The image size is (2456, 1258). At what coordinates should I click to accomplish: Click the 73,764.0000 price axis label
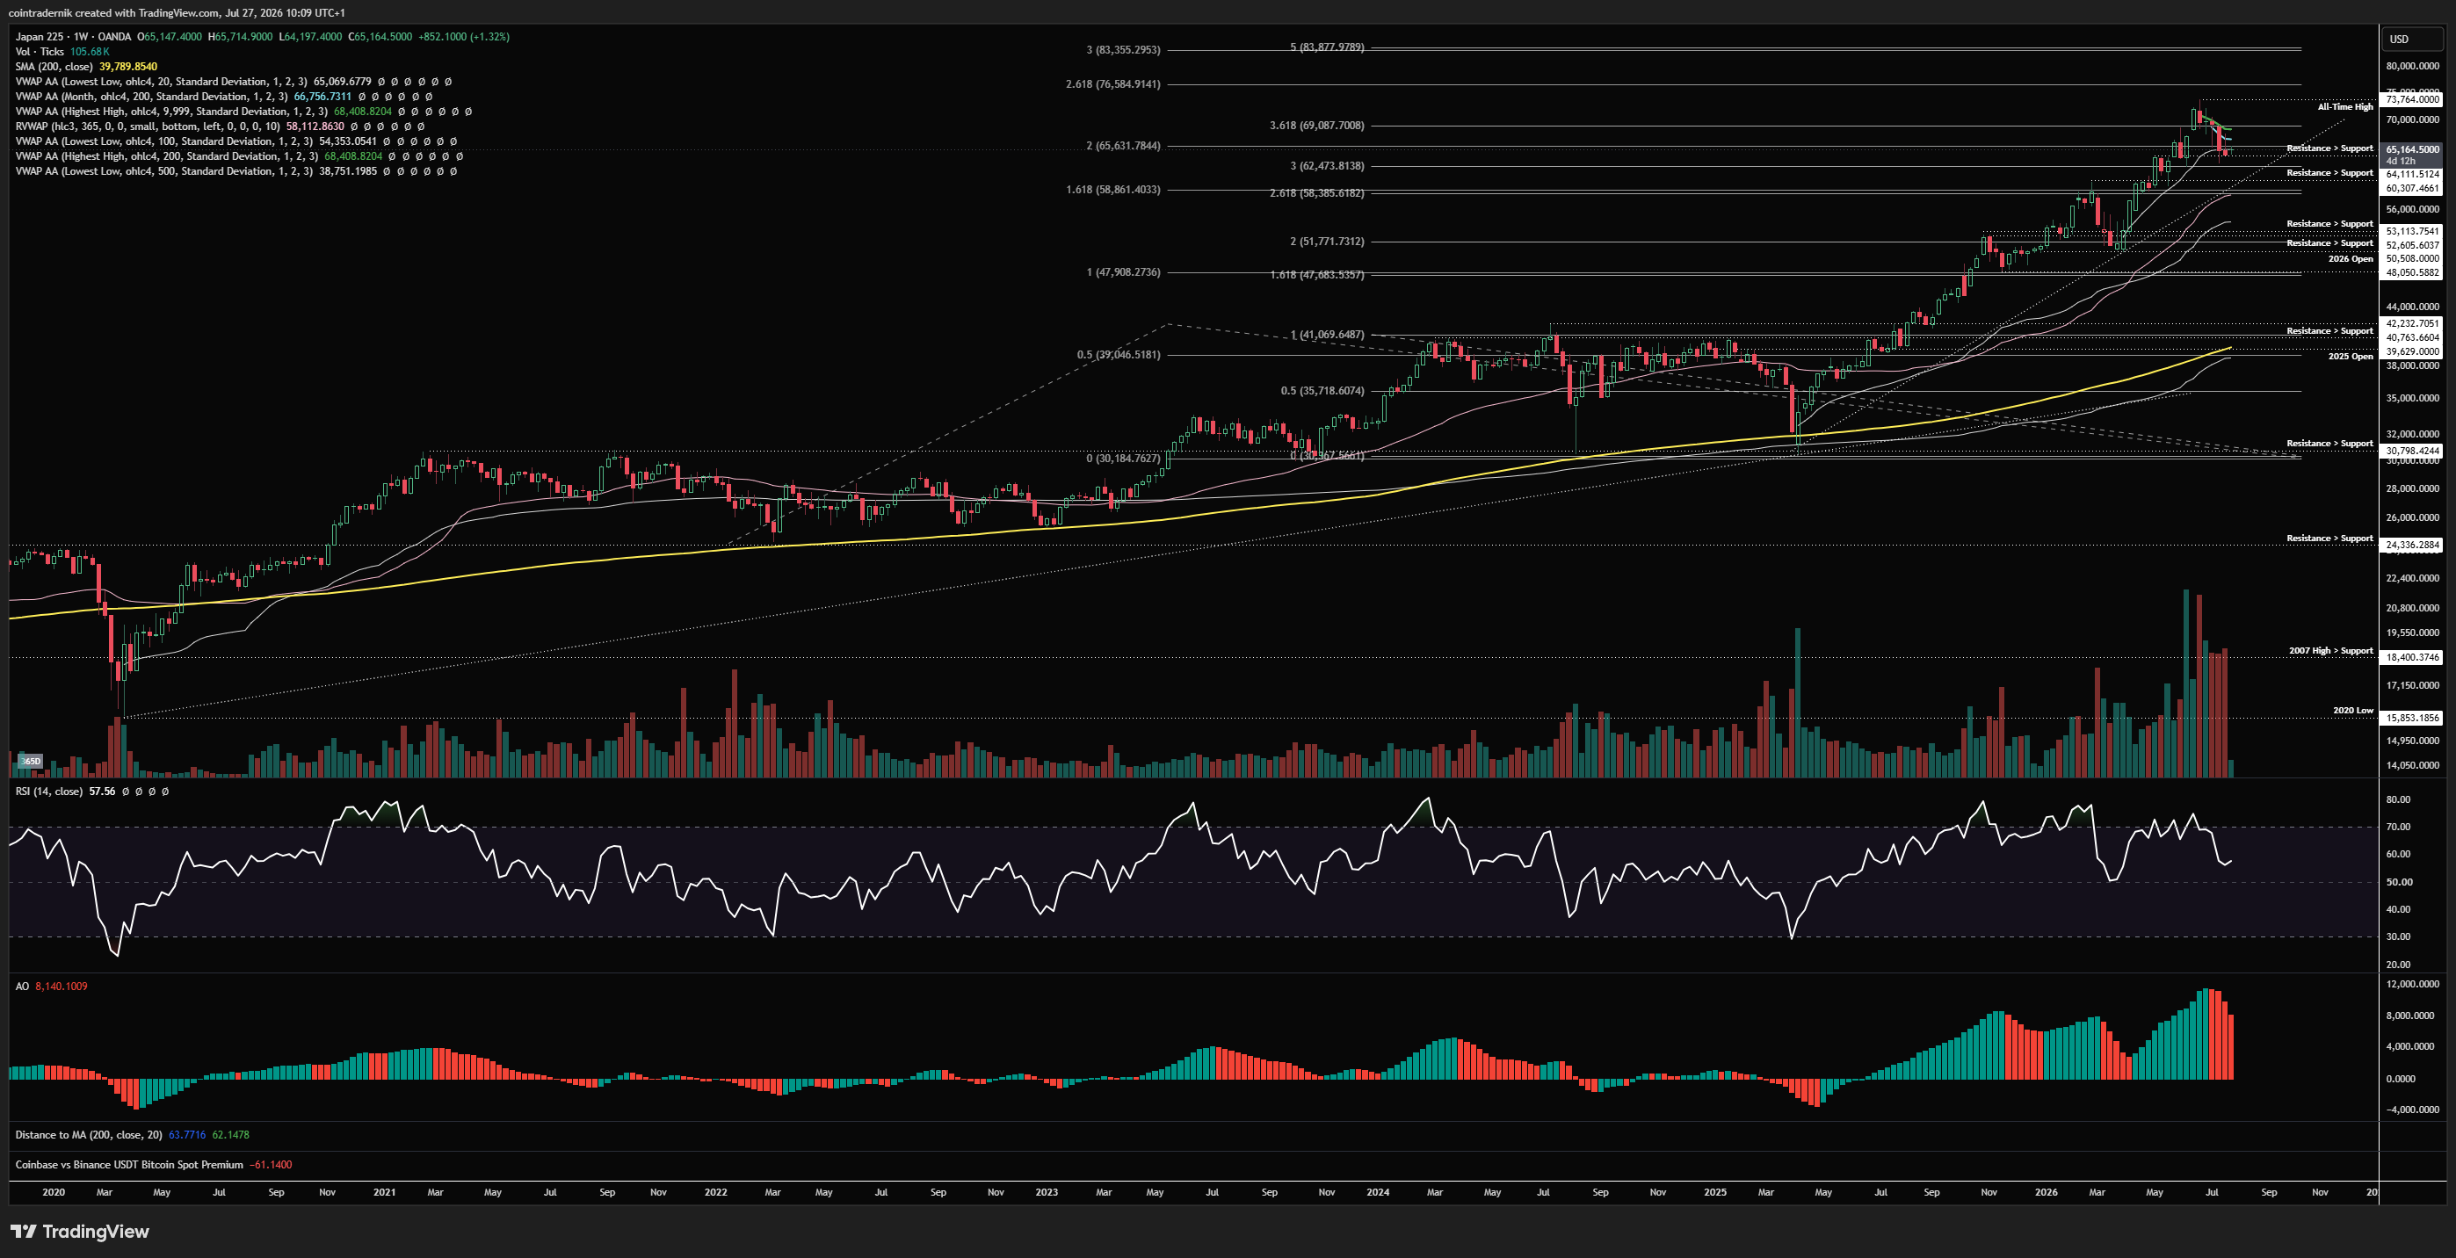coord(2412,99)
